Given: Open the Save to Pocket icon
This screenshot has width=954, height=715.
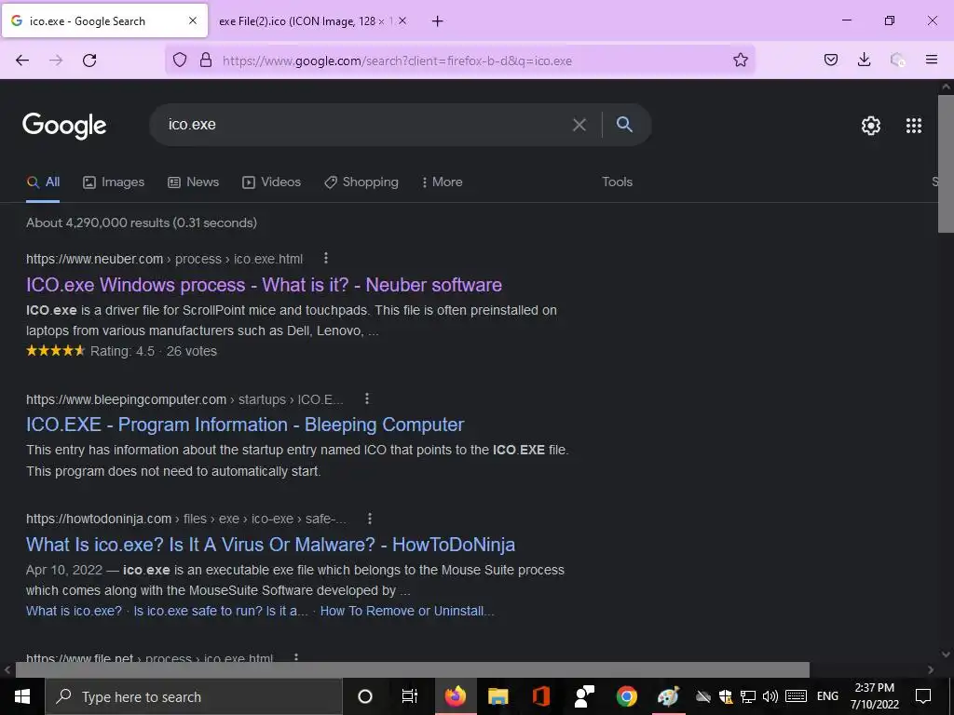Looking at the screenshot, I should [x=831, y=60].
